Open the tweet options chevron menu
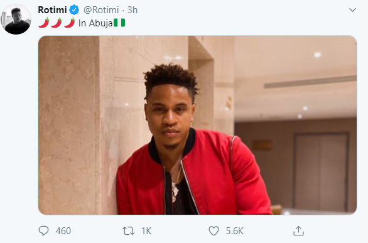The image size is (368, 243). tap(352, 10)
